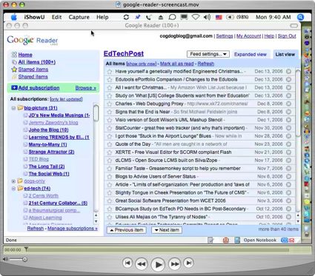Click the Open Notebook icon in status bar

click(x=237, y=240)
